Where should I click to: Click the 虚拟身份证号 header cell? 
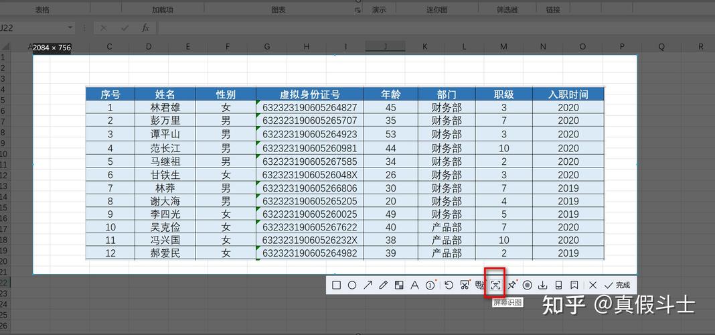click(x=309, y=94)
